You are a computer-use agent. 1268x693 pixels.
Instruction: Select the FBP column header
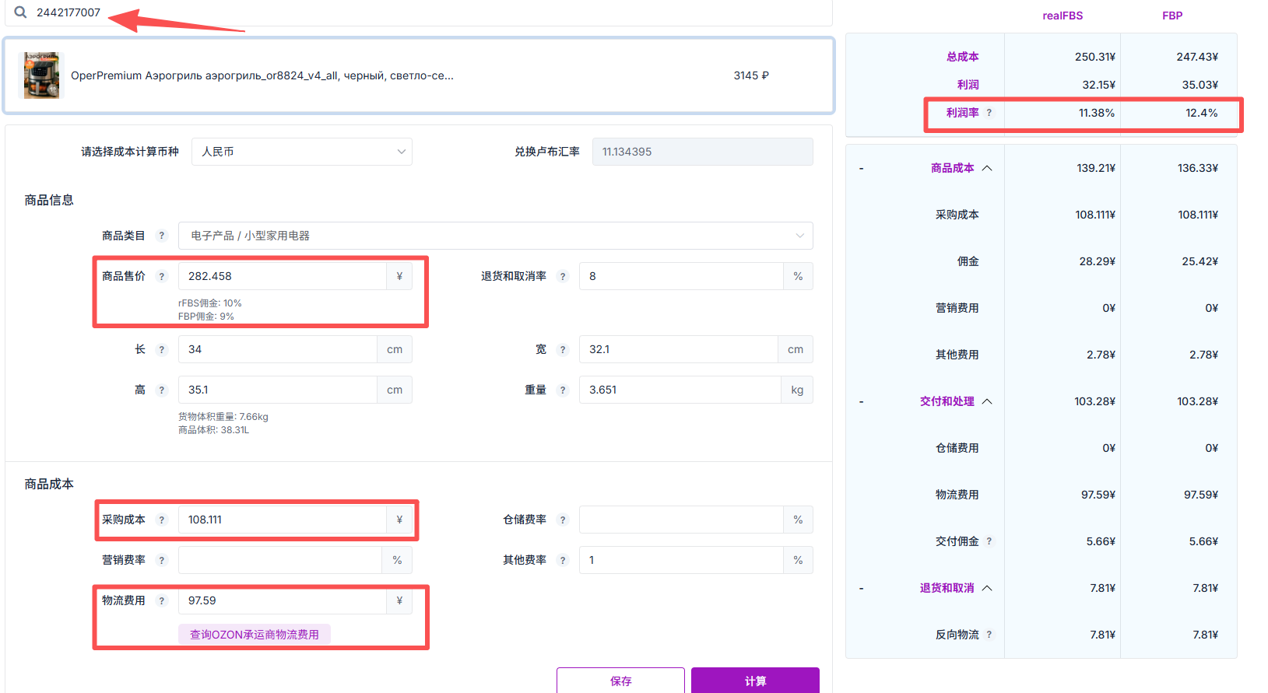1172,16
